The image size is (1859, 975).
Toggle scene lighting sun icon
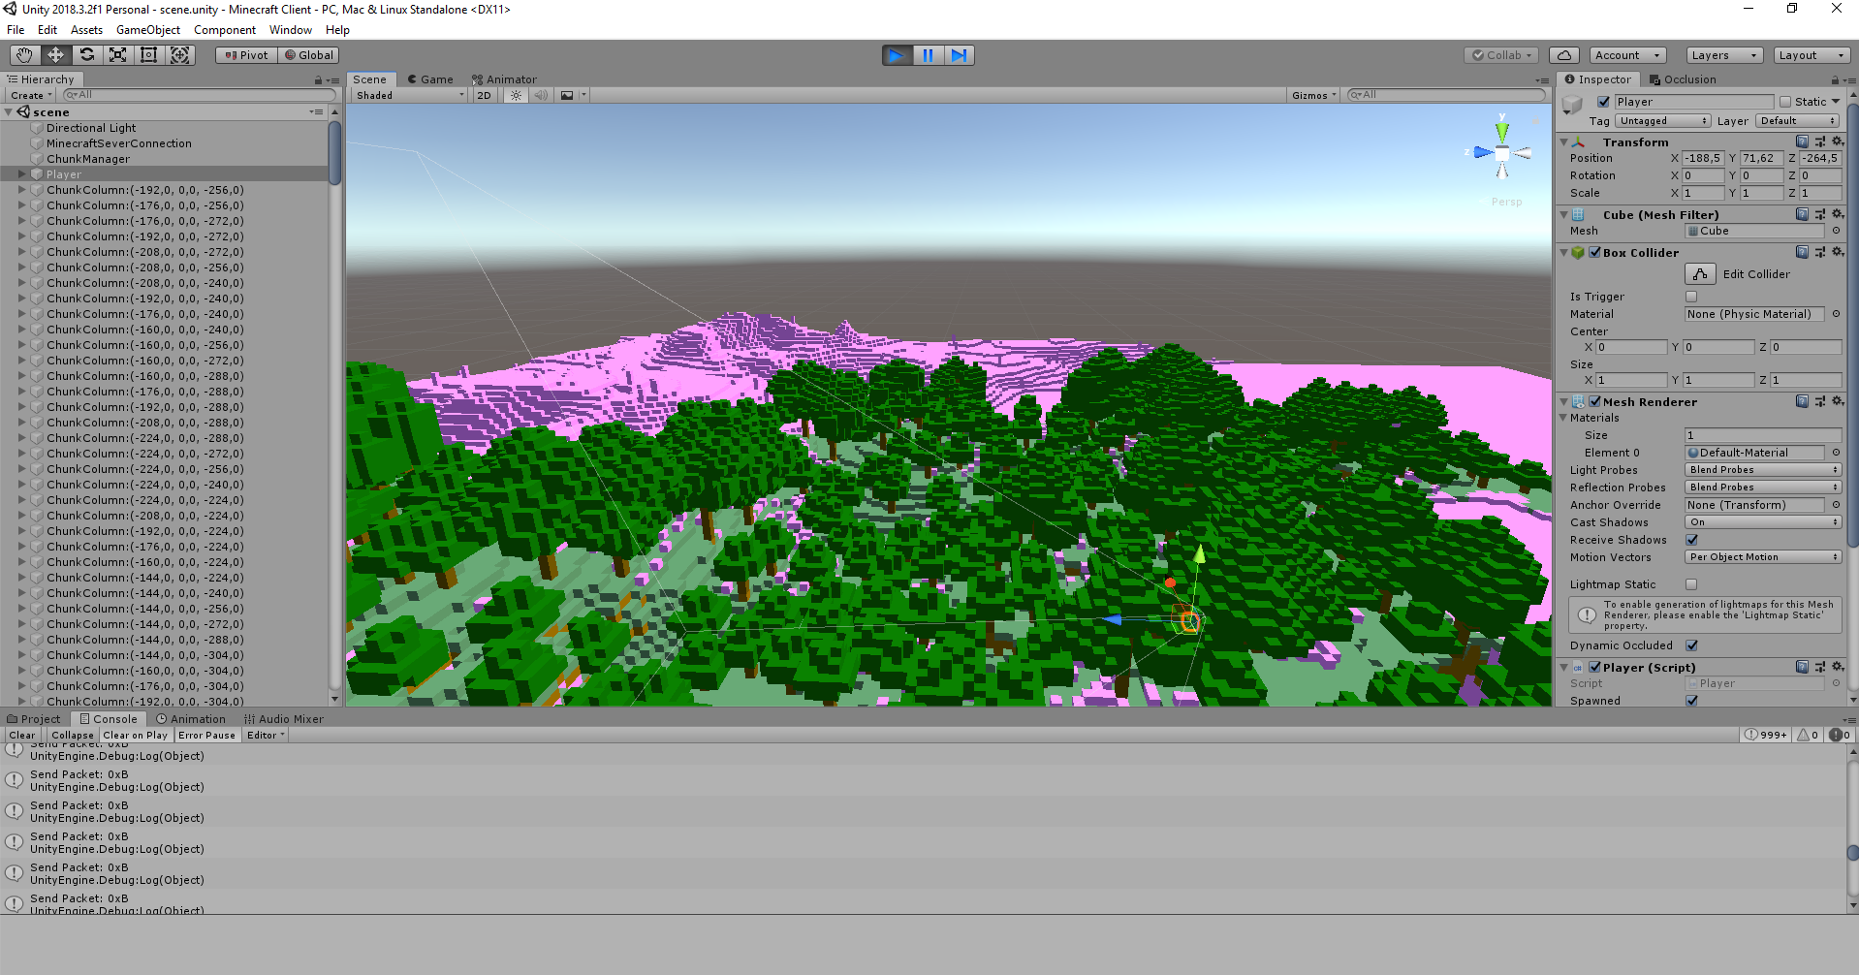[x=517, y=95]
